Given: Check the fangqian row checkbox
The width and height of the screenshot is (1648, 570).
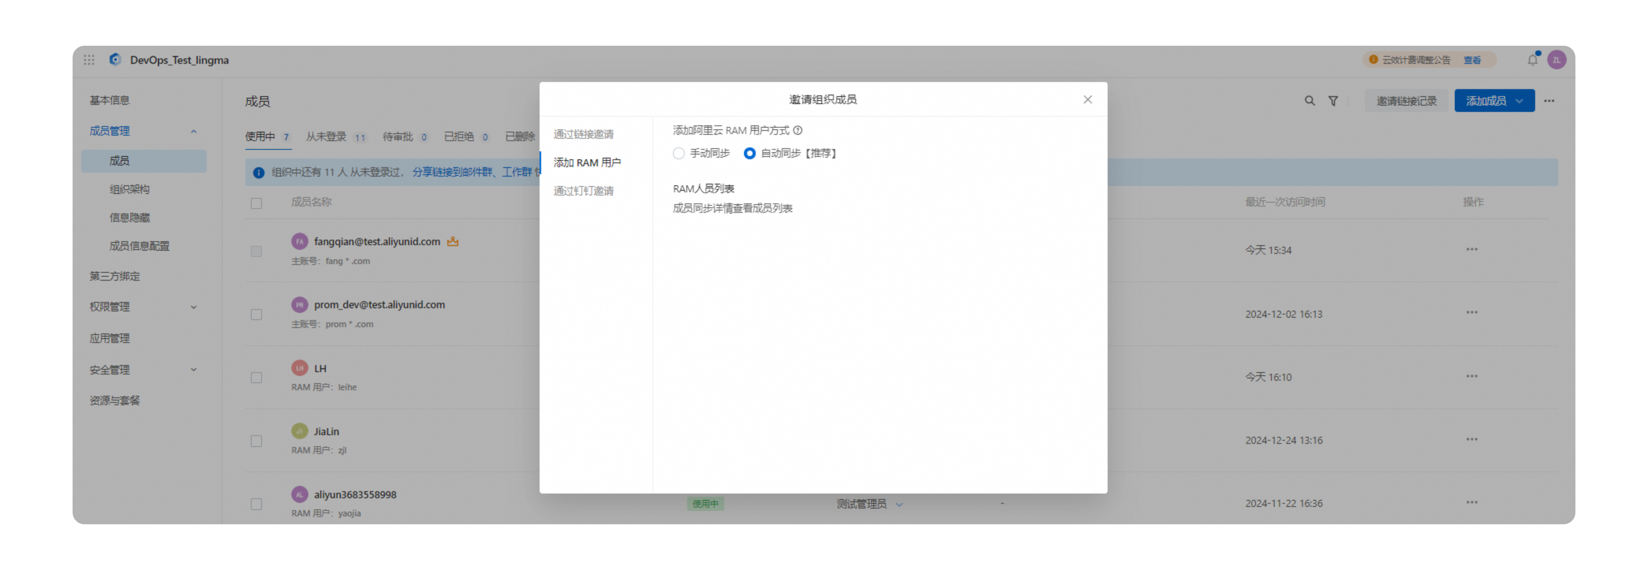Looking at the screenshot, I should tap(256, 251).
